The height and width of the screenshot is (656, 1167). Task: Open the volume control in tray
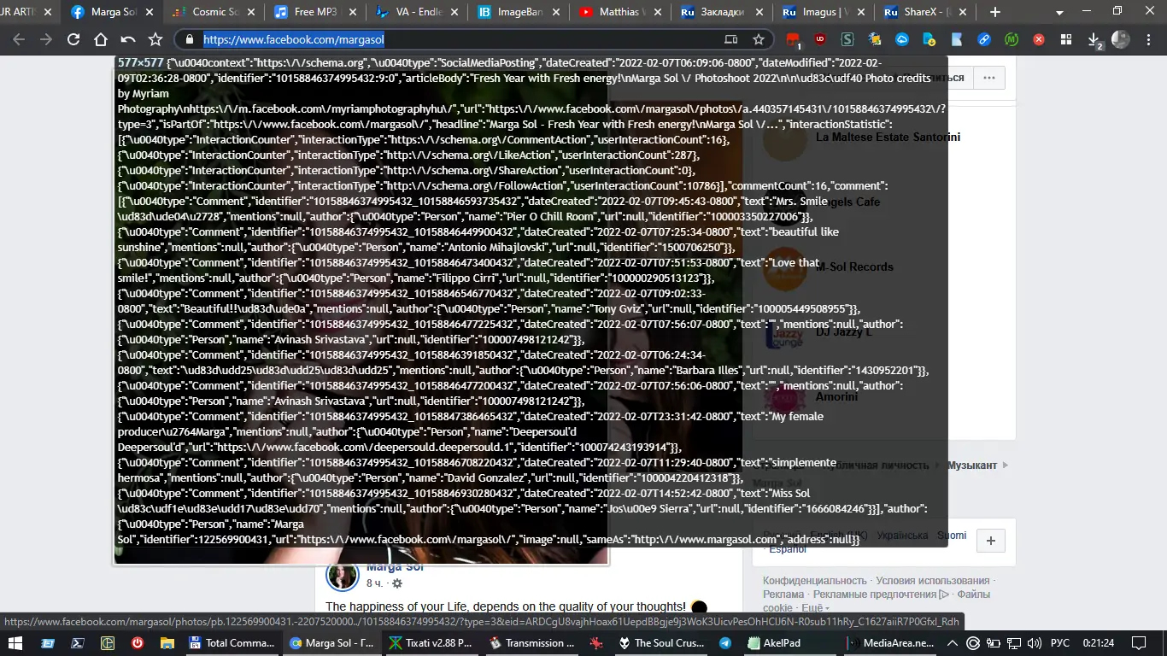(1034, 642)
